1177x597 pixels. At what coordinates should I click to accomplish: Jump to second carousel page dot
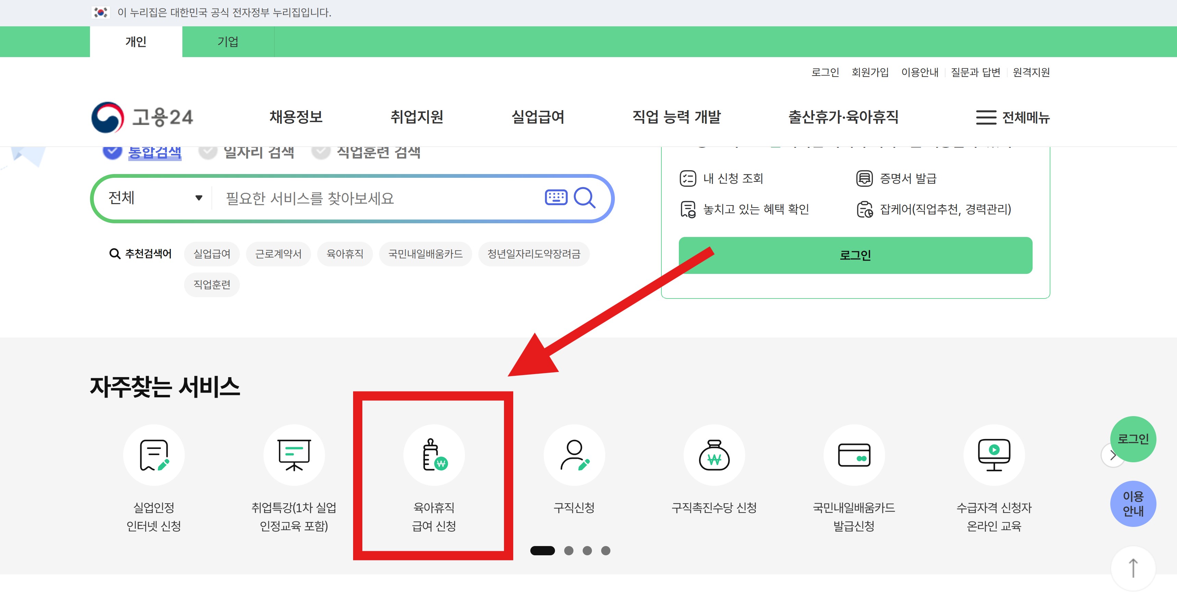click(568, 550)
